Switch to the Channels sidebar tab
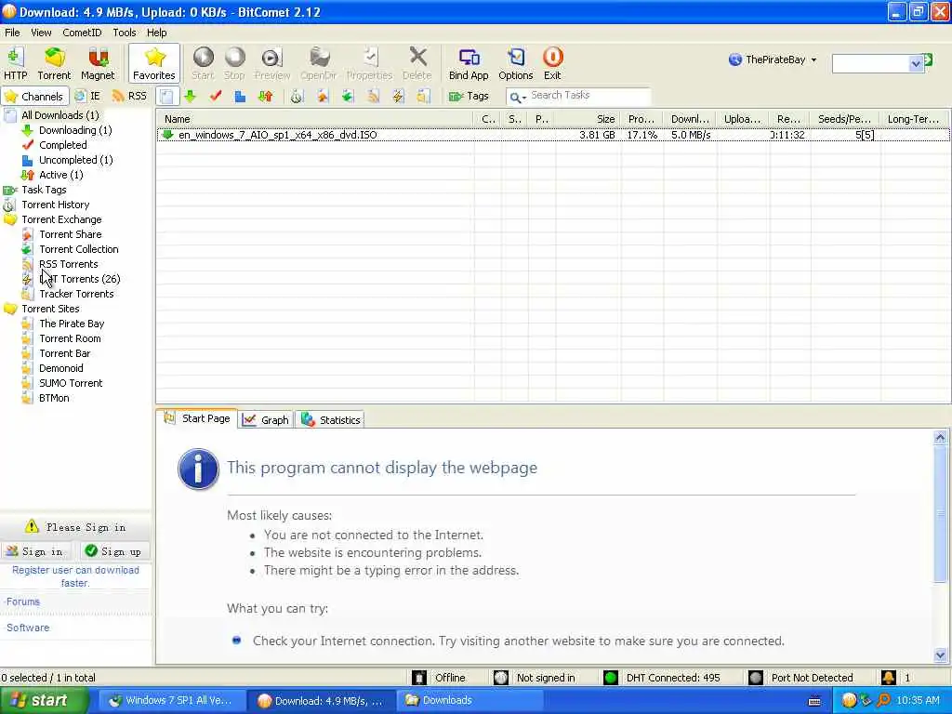 click(33, 96)
